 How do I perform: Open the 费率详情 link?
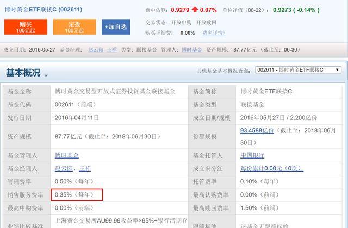[x=214, y=33]
